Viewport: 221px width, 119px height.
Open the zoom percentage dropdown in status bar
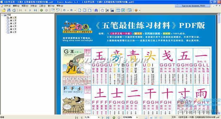137,117
